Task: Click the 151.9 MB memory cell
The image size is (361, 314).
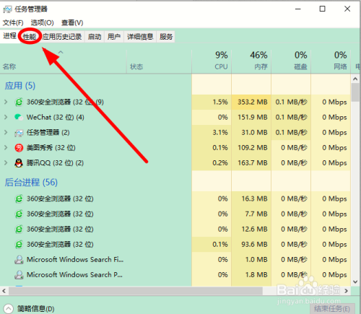Action: click(x=251, y=117)
